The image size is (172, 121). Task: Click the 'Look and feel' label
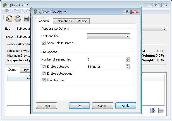point(50,36)
